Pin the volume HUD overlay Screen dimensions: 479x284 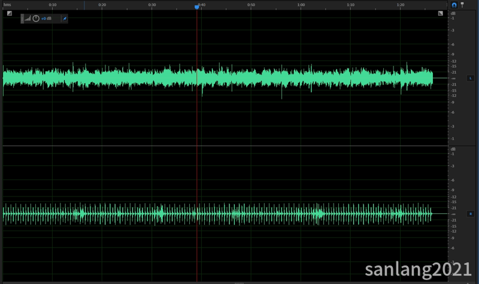(65, 19)
